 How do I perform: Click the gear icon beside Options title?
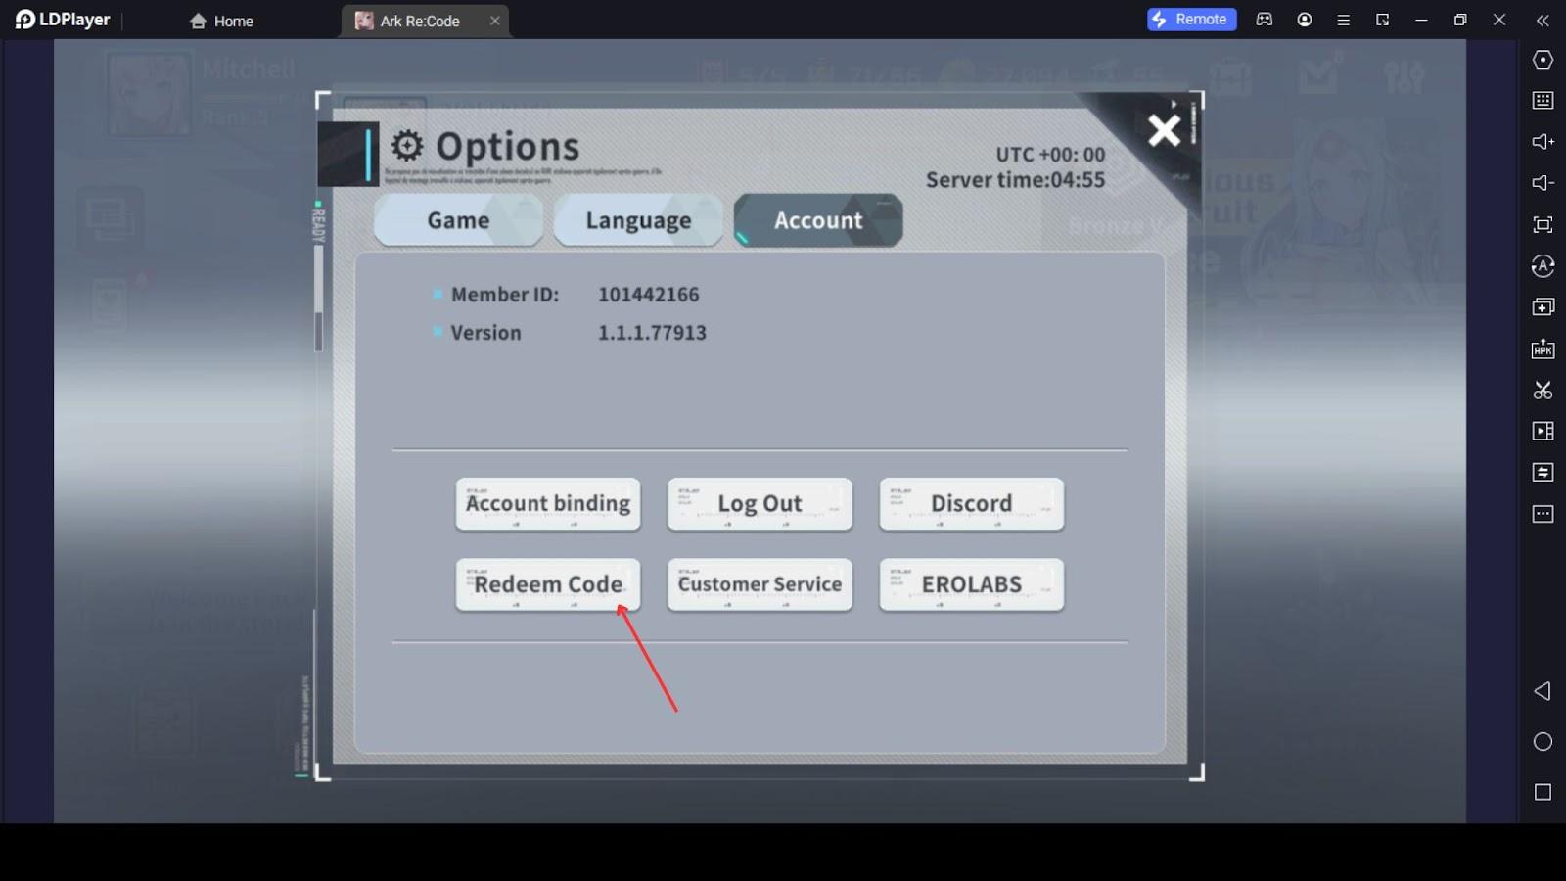pos(407,146)
